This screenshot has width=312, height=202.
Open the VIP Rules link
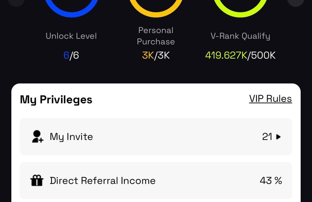pos(270,99)
